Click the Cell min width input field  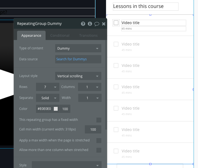tap(93, 129)
